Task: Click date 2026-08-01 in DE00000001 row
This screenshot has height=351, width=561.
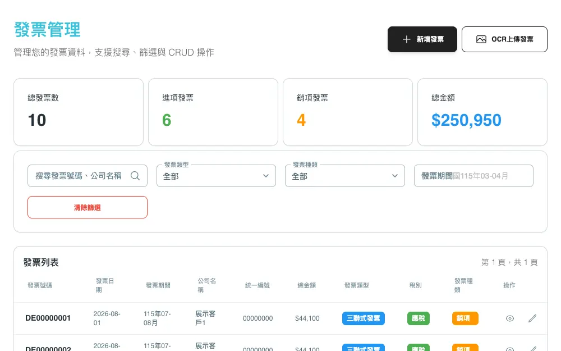Action: 107,318
